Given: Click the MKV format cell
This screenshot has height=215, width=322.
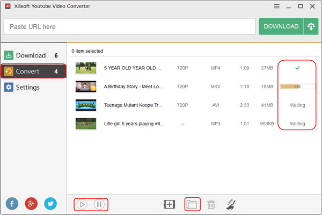Looking at the screenshot, I should point(216,87).
